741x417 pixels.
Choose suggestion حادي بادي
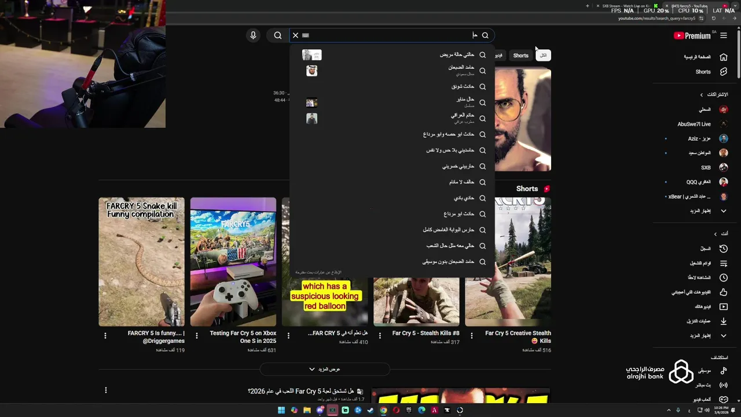[392, 198]
